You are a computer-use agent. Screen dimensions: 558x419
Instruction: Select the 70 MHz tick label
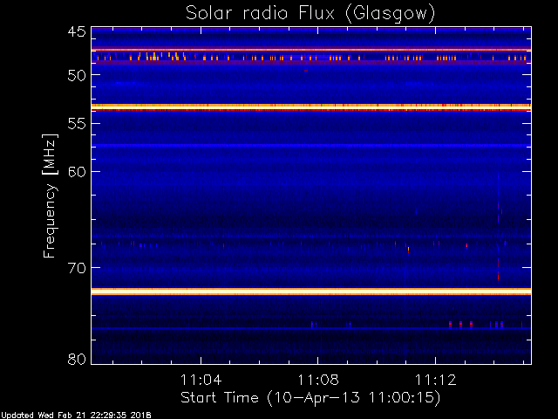tap(77, 268)
